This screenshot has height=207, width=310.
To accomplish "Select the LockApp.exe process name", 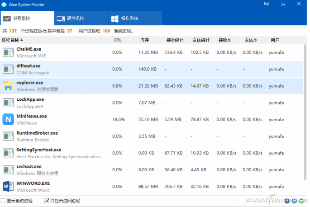I will (30, 99).
